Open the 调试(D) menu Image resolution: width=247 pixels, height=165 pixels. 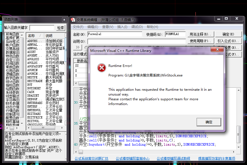pos(137,27)
